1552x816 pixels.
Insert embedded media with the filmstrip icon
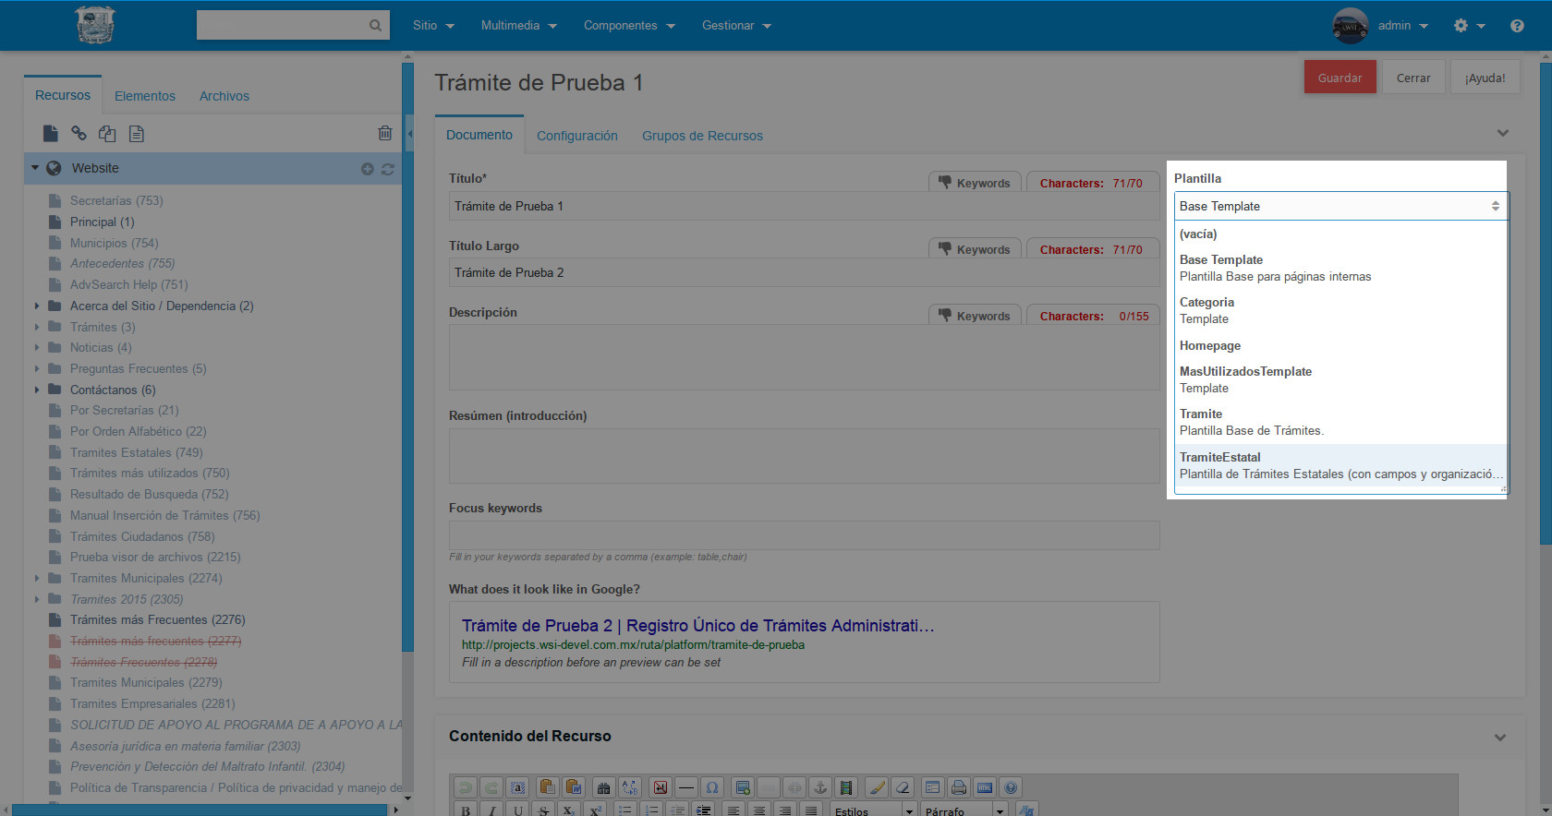tap(845, 787)
